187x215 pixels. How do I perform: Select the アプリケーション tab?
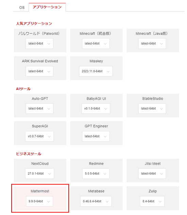point(47,7)
